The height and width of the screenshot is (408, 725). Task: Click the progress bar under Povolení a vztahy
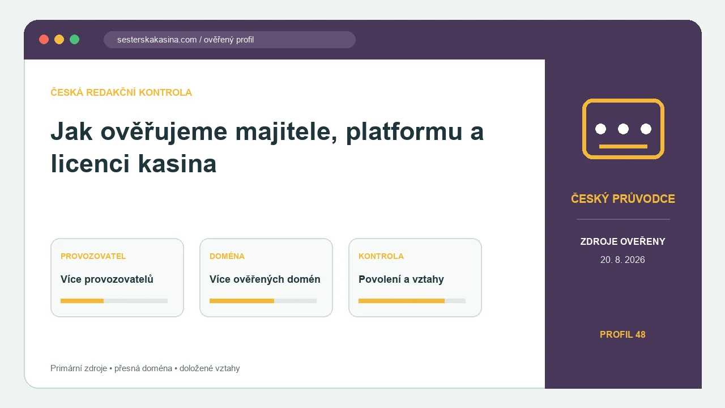[x=412, y=301]
